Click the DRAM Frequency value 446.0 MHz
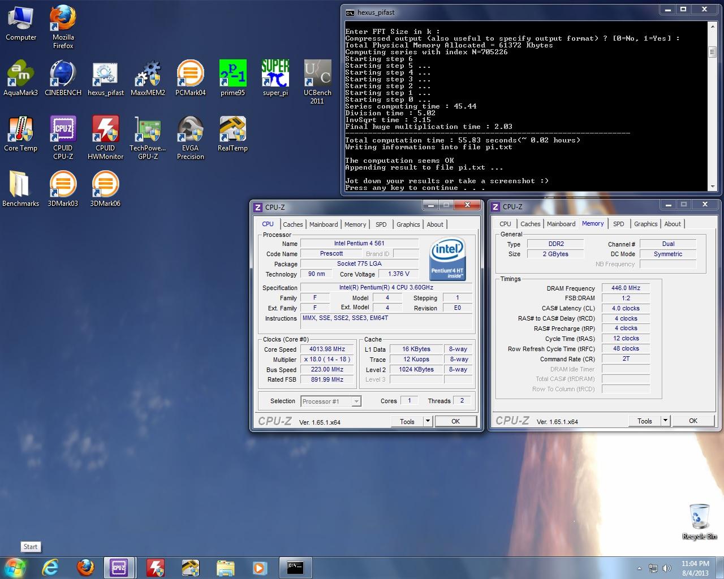 (626, 288)
